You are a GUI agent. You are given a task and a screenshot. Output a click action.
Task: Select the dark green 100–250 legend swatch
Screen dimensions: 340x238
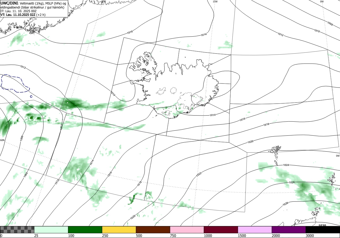pos(85,230)
